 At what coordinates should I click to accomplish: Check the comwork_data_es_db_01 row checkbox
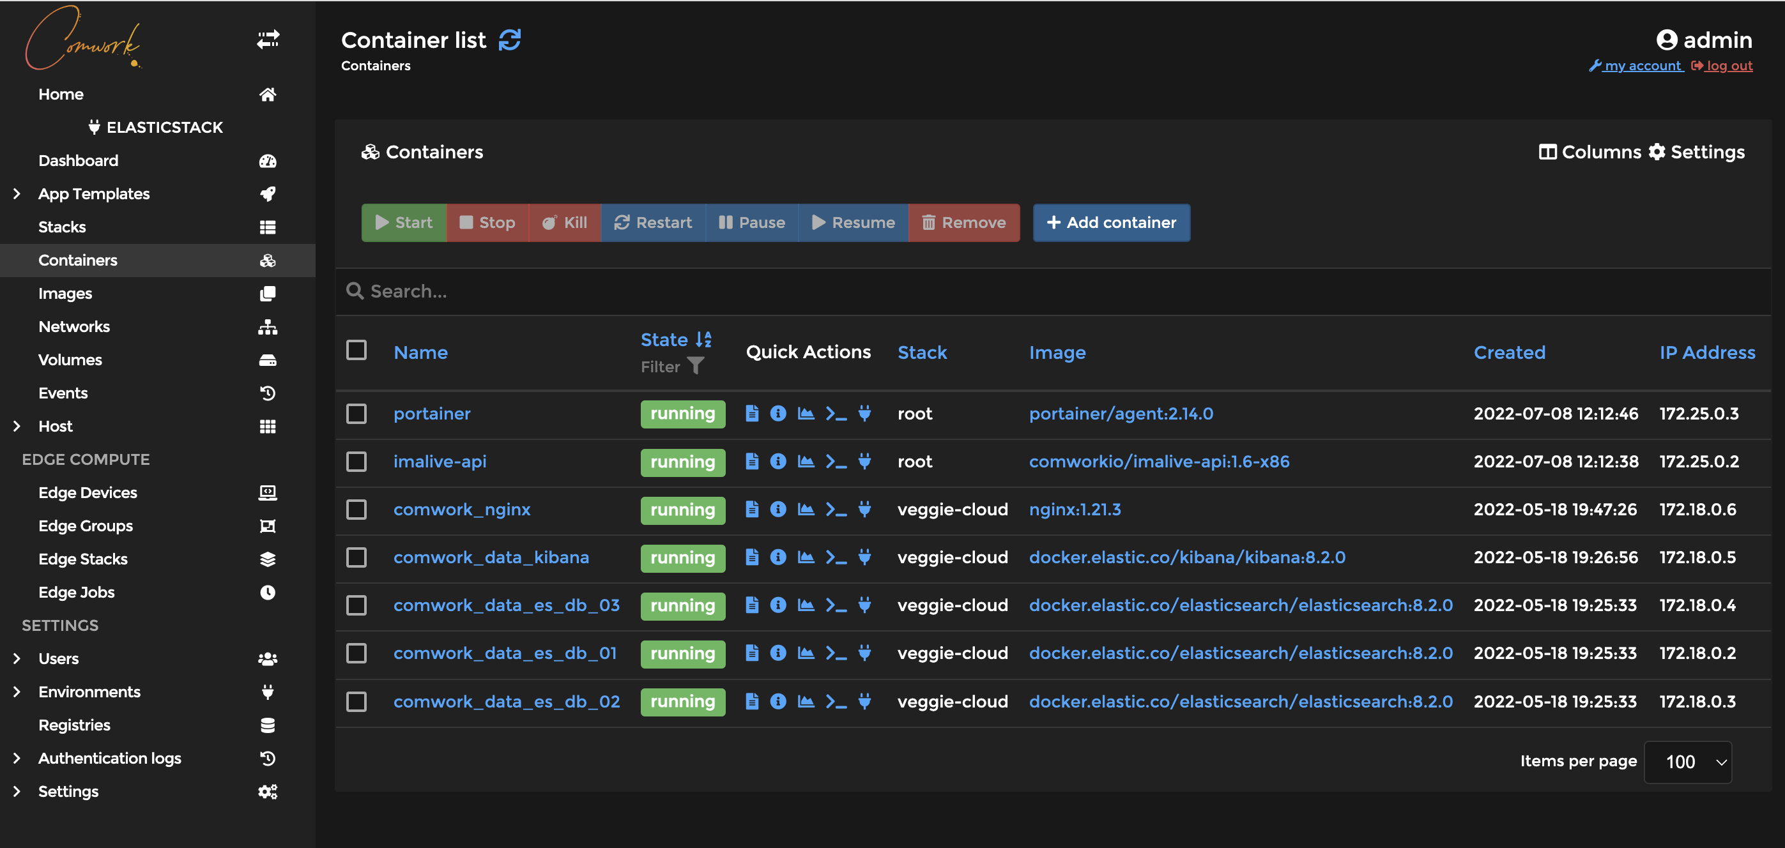point(356,653)
